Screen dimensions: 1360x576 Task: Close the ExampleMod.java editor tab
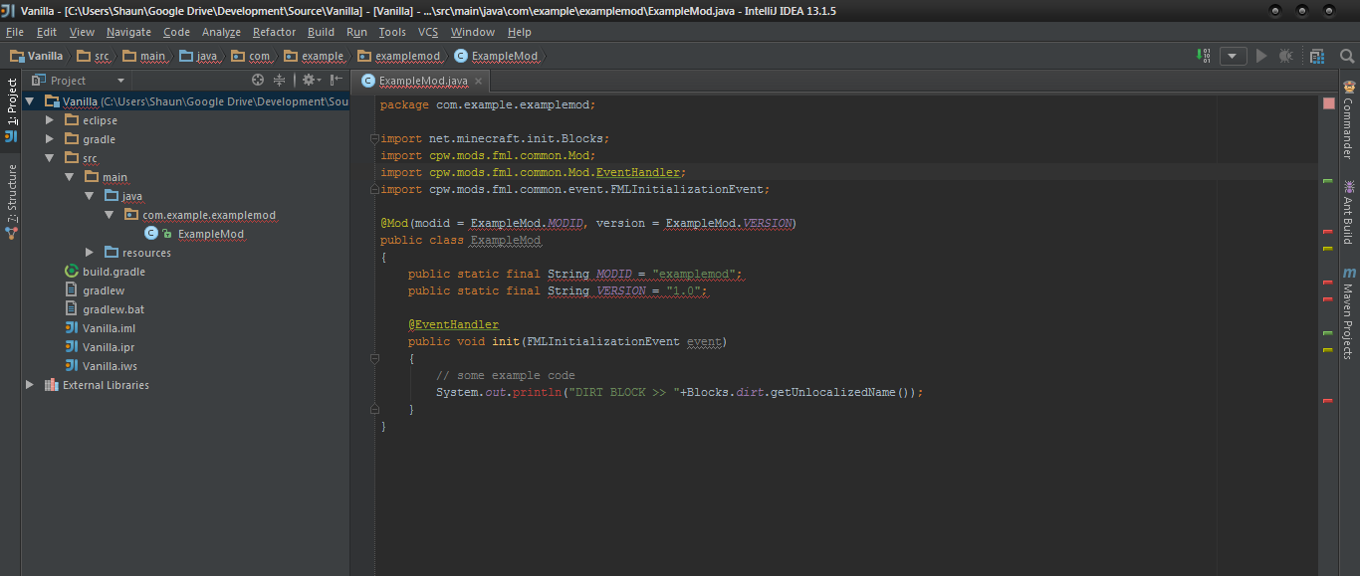pyautogui.click(x=478, y=82)
